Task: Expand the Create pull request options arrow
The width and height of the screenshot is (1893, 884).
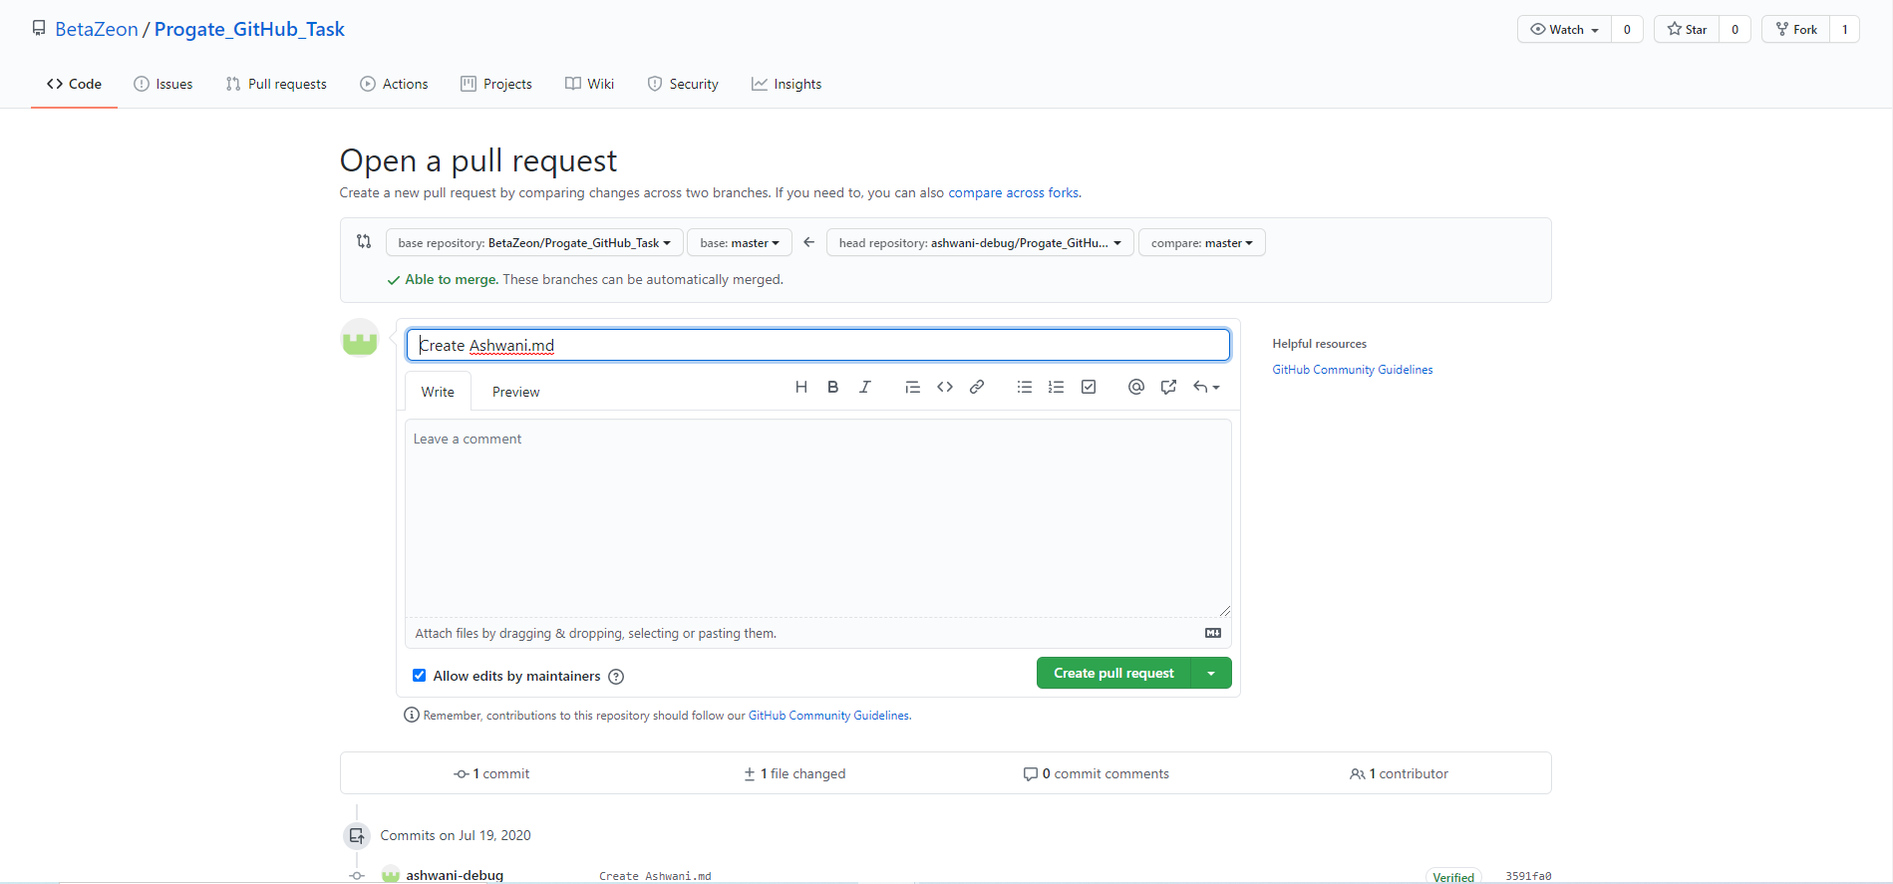Action: [x=1211, y=674]
